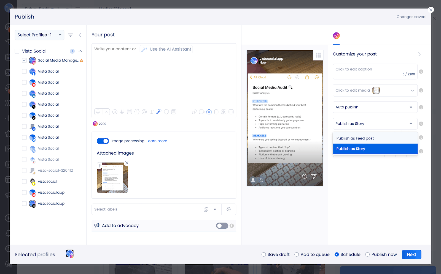
Task: Click the selected profile avatar in footer
Action: (x=70, y=254)
